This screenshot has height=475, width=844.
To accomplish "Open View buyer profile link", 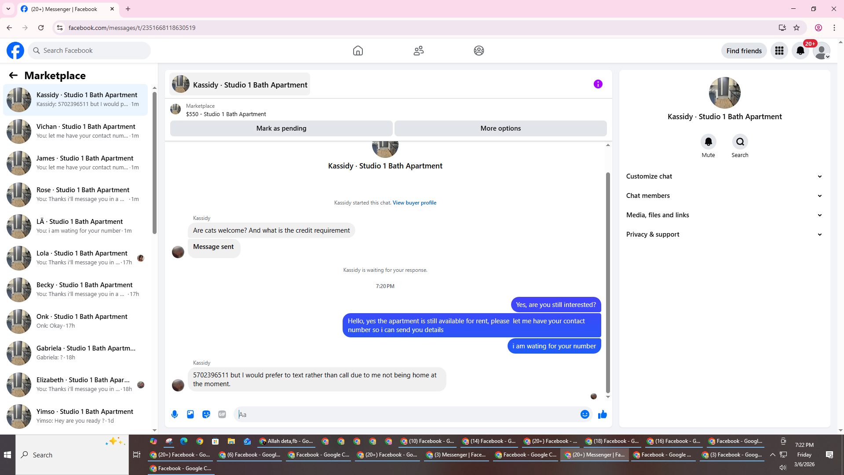I will pyautogui.click(x=414, y=203).
